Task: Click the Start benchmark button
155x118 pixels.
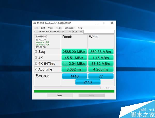Action: 60,96
